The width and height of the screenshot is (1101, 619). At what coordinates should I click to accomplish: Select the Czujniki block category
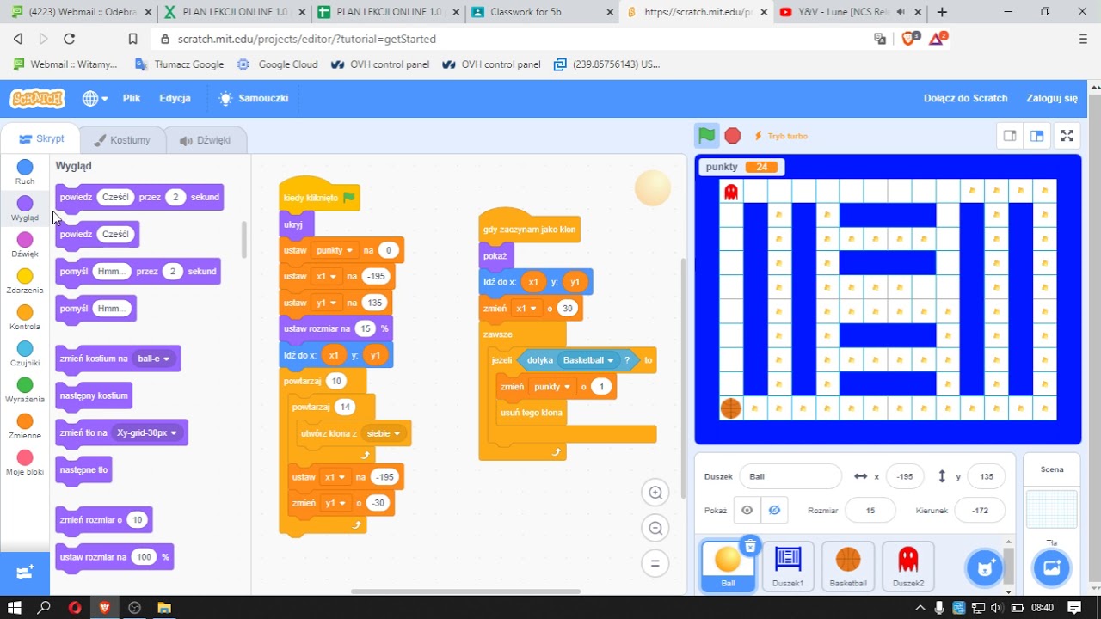[x=25, y=353]
